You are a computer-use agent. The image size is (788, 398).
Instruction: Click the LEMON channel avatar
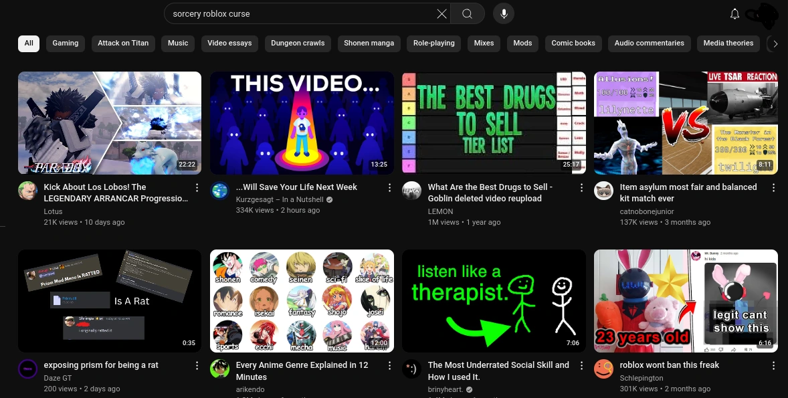point(411,191)
